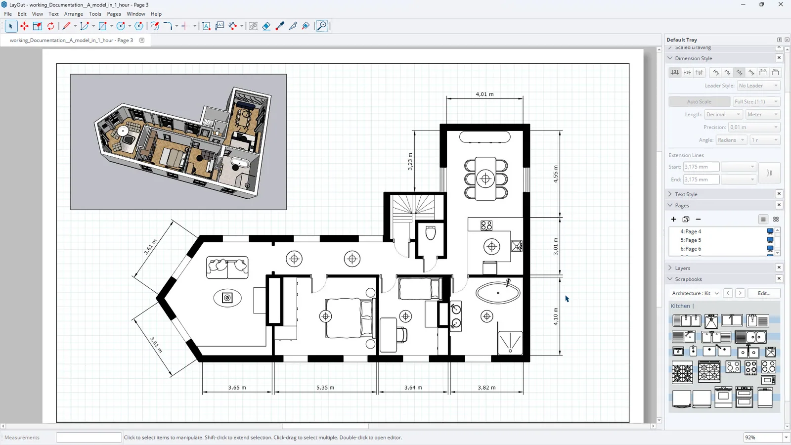This screenshot has width=791, height=445.
Task: Click the Rectangle shape tool
Action: [x=102, y=26]
